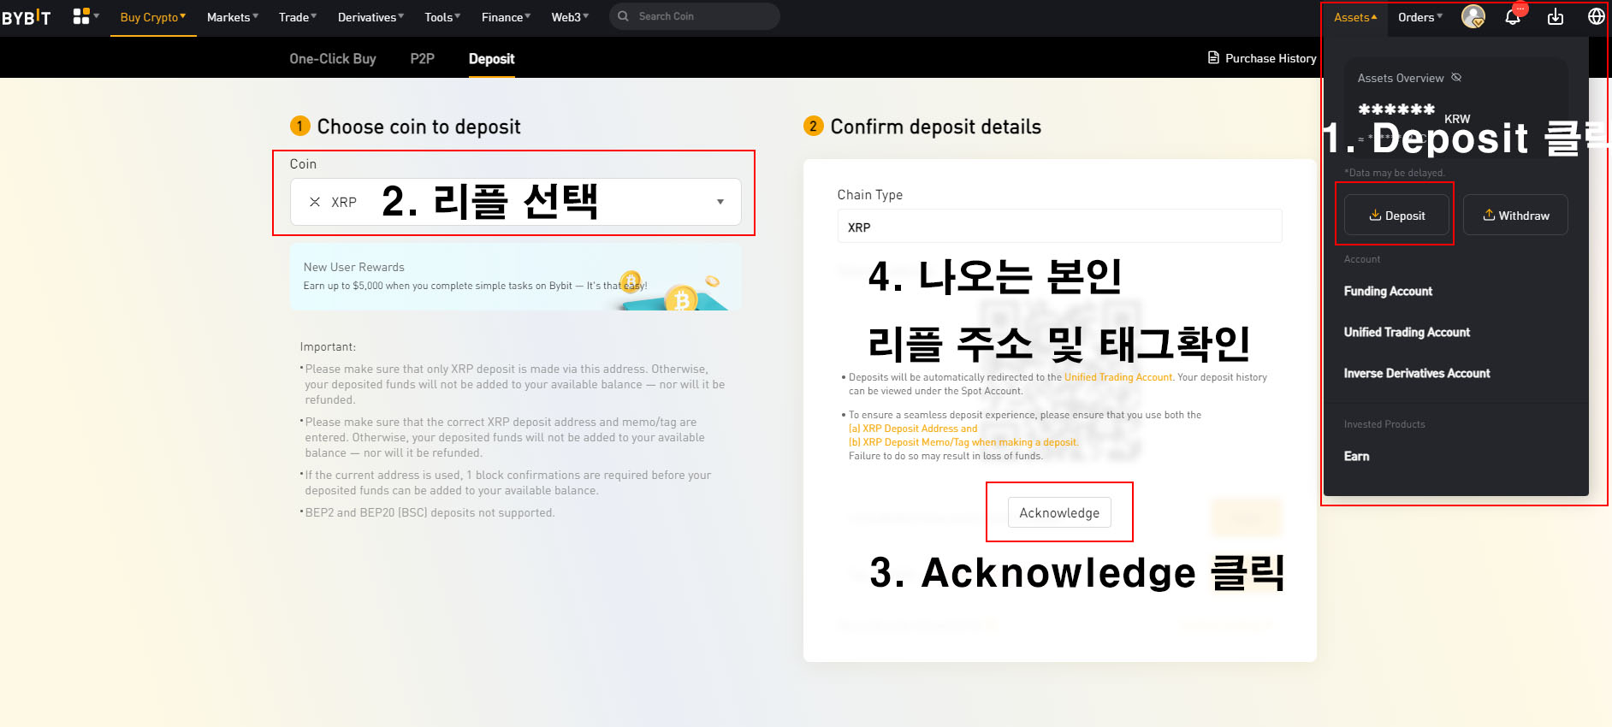Click the XRP Chain Type field
Image resolution: width=1612 pixels, height=727 pixels.
1059,227
